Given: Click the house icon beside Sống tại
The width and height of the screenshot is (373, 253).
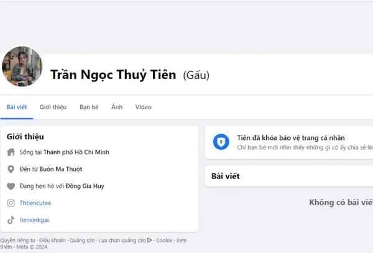Looking at the screenshot, I should coord(11,152).
